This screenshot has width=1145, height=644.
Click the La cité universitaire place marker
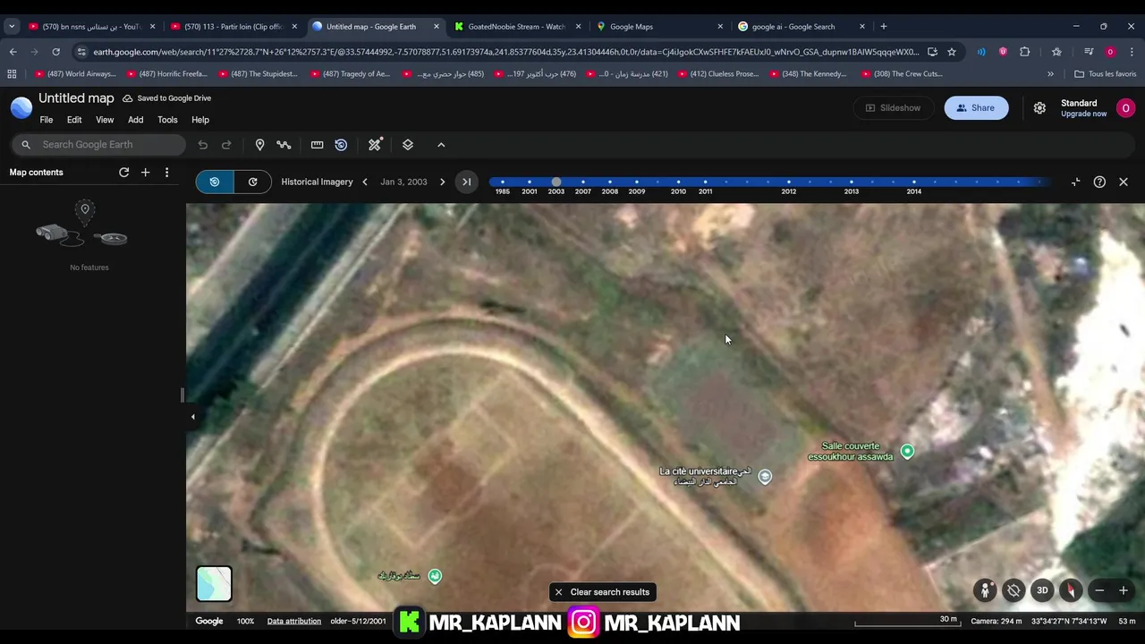pos(765,477)
